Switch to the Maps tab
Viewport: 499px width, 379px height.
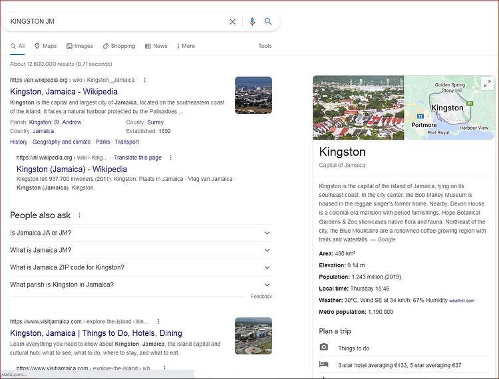(x=45, y=46)
